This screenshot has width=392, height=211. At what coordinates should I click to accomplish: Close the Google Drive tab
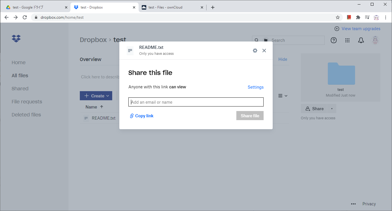(66, 7)
